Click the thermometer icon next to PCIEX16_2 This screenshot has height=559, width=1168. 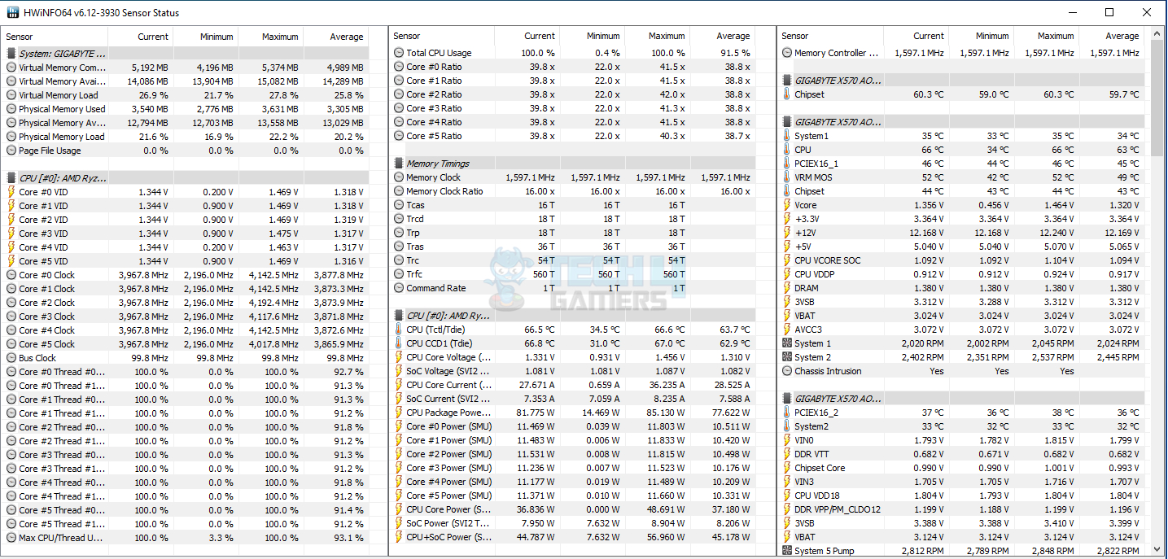[x=787, y=413]
